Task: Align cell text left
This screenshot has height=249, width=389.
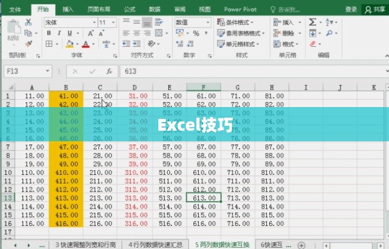Action: [127, 33]
